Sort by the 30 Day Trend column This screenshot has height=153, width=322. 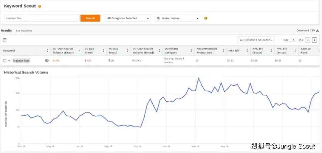[103, 50]
